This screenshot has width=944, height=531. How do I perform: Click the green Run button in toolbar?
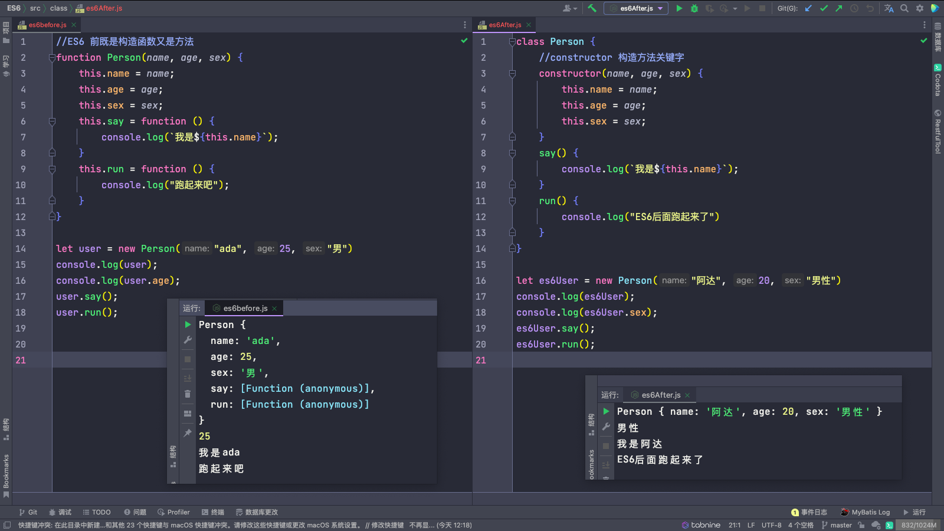679,8
